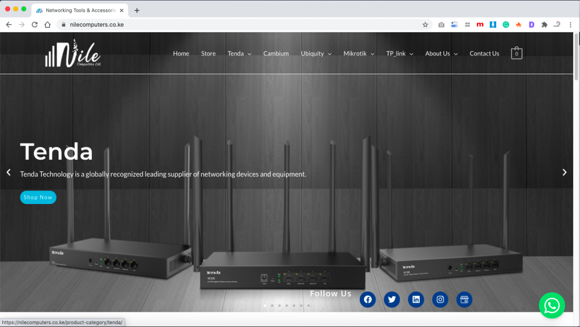Click the browser back arrow
This screenshot has width=580, height=327.
[x=9, y=24]
